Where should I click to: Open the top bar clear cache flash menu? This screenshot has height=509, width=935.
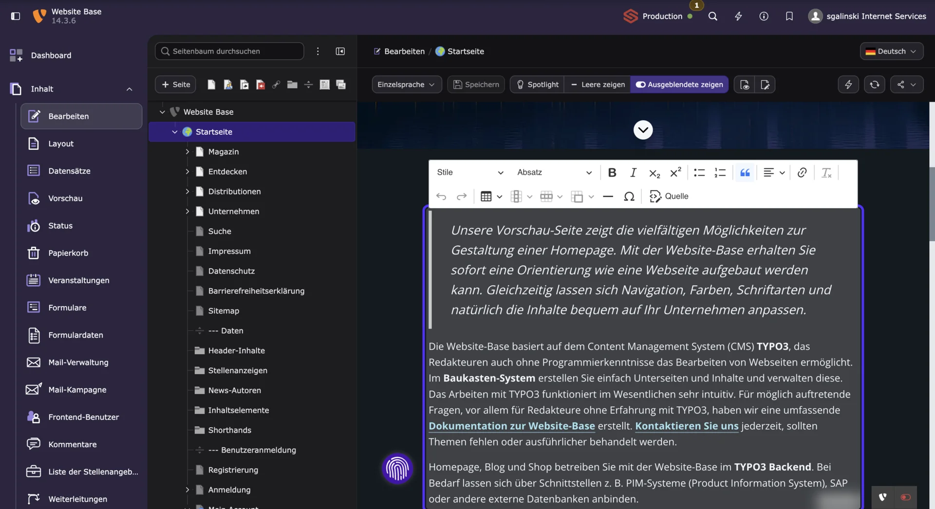pos(738,16)
